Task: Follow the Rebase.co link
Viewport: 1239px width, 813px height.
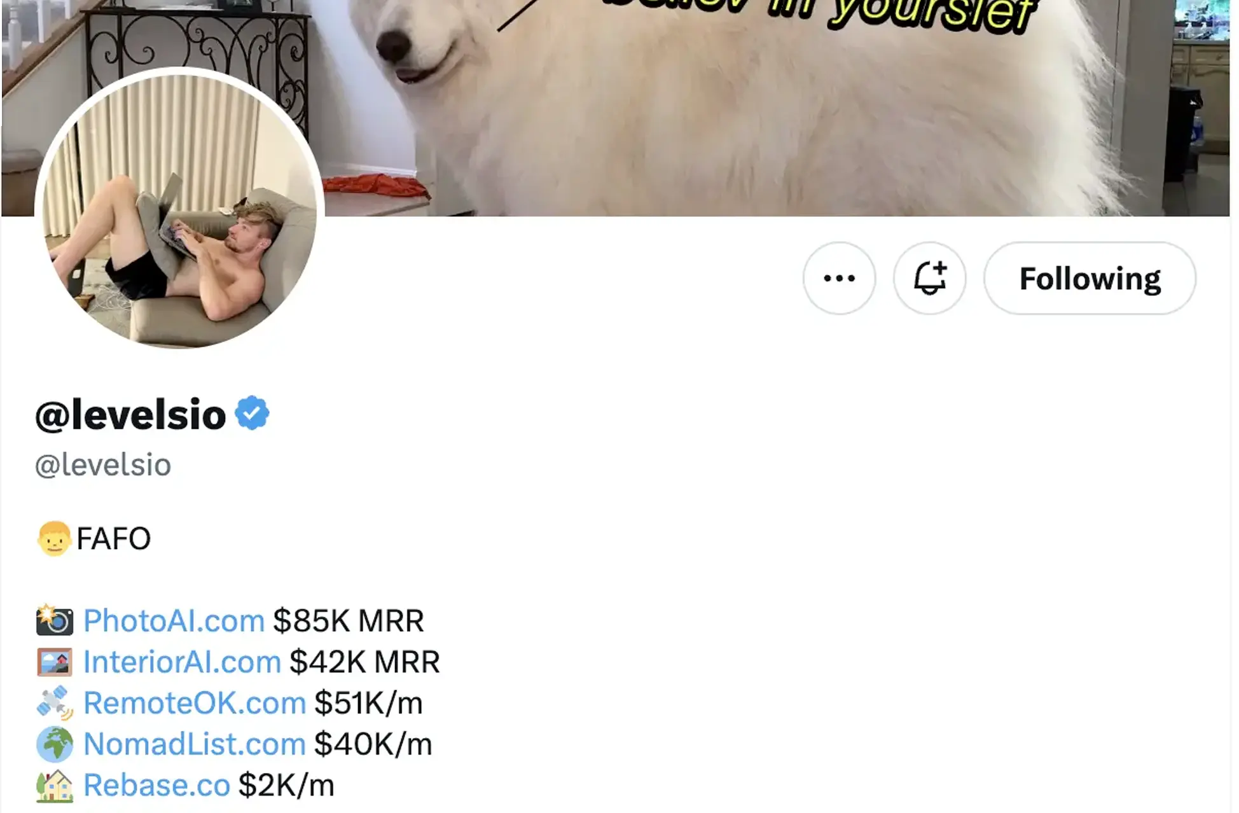Action: pos(156,785)
